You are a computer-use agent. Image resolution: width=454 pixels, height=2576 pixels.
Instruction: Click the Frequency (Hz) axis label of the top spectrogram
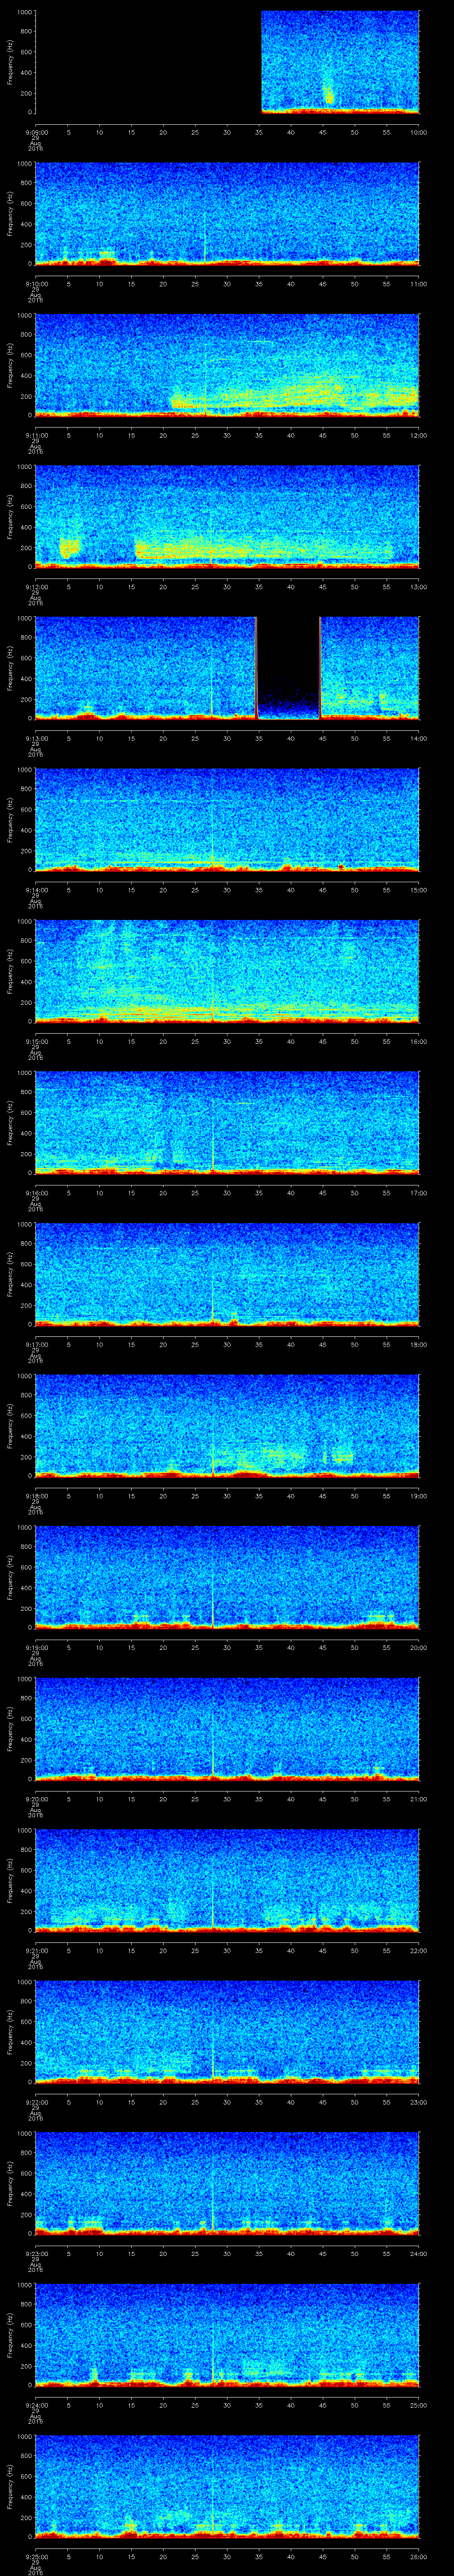(x=11, y=62)
